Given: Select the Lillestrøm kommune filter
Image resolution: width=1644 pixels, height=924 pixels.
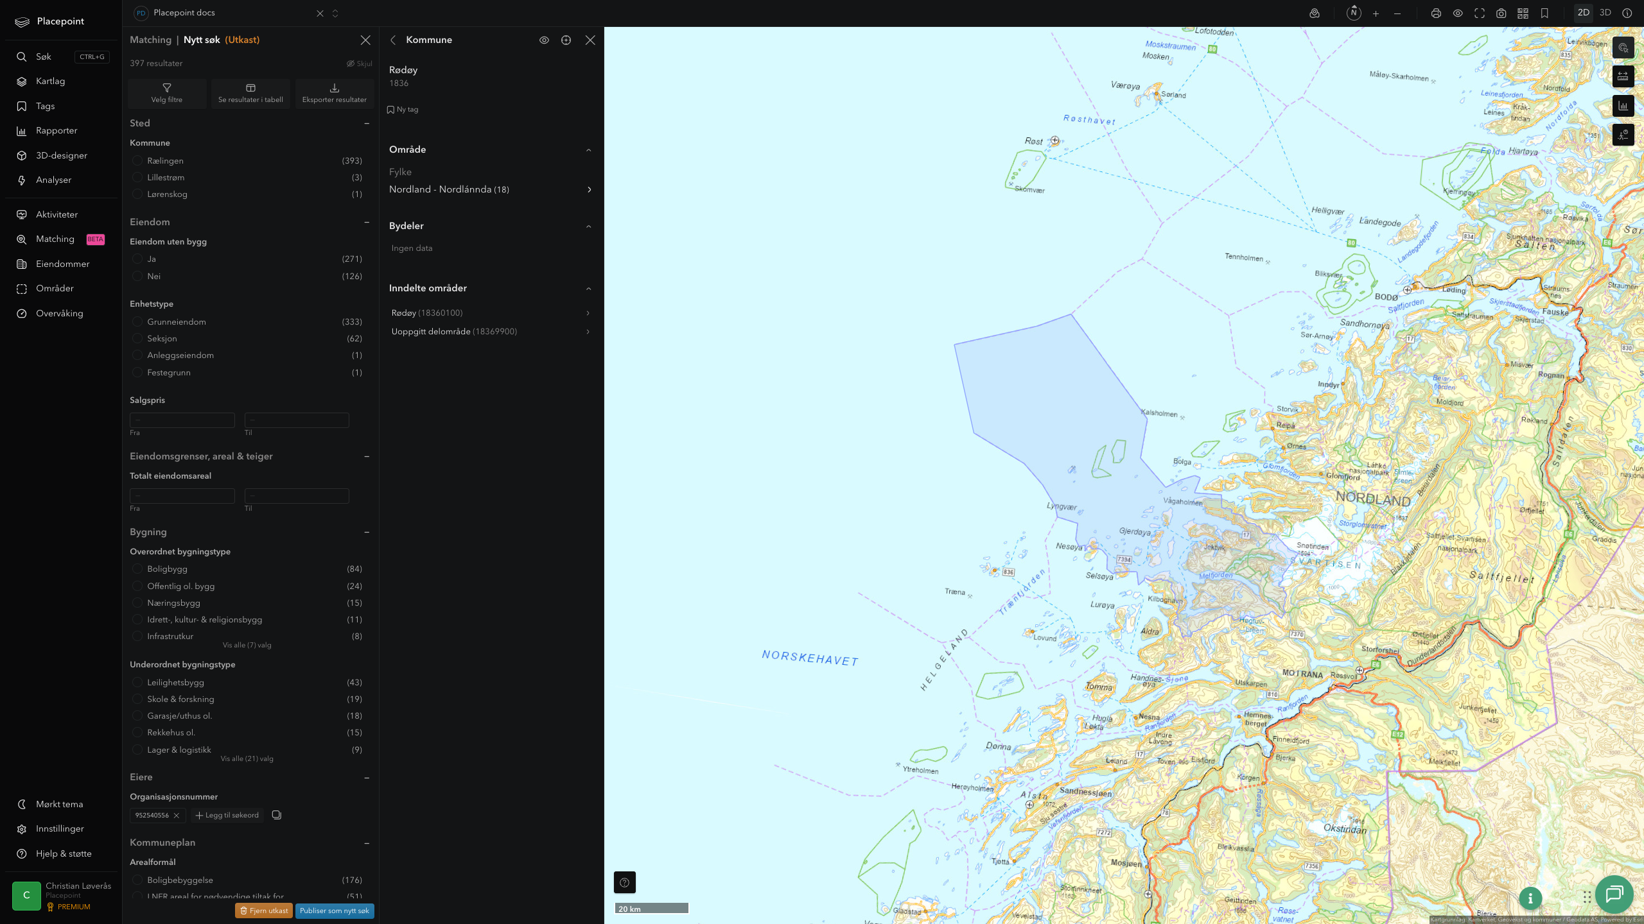Looking at the screenshot, I should (137, 177).
